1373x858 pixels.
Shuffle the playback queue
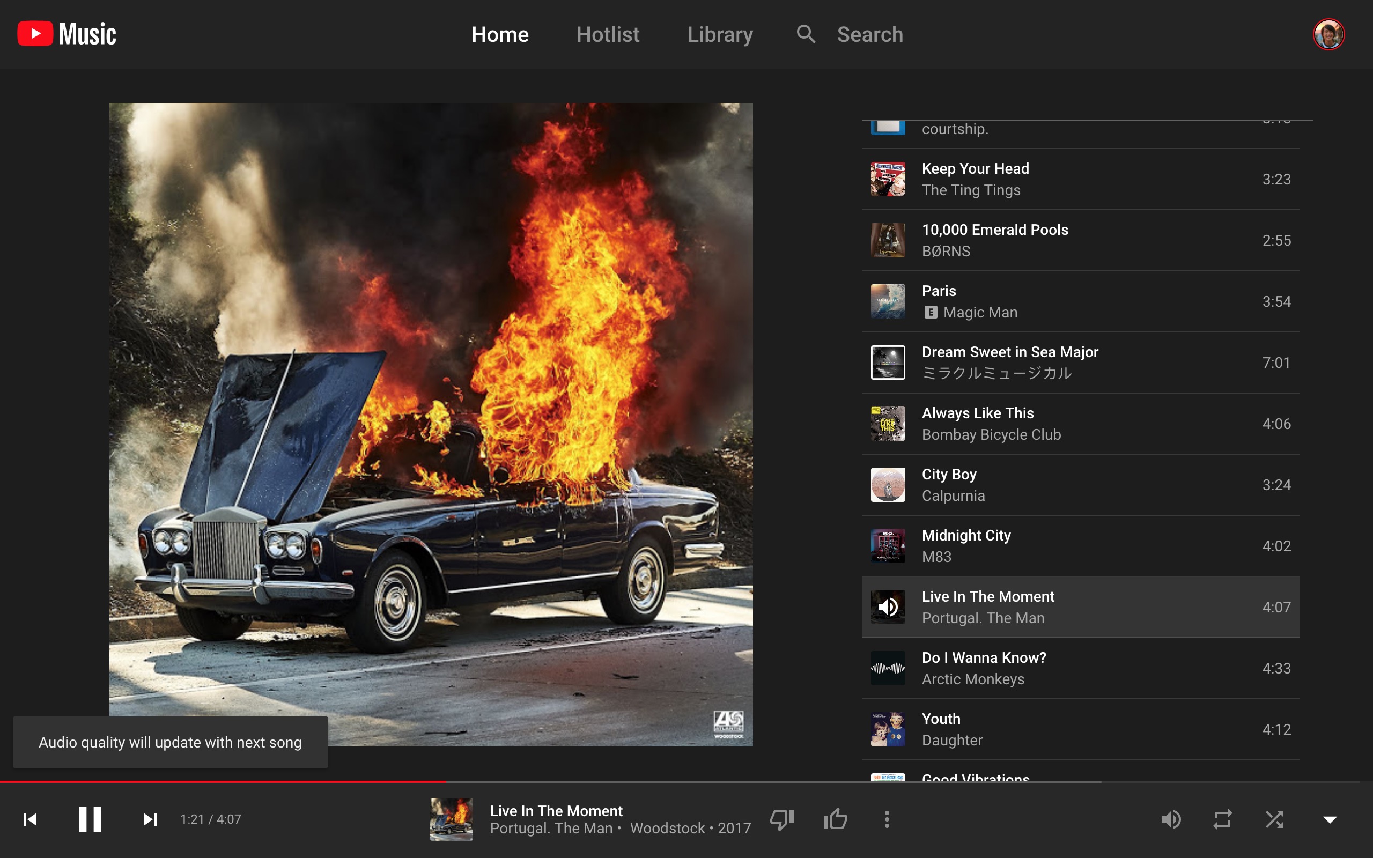(x=1274, y=819)
